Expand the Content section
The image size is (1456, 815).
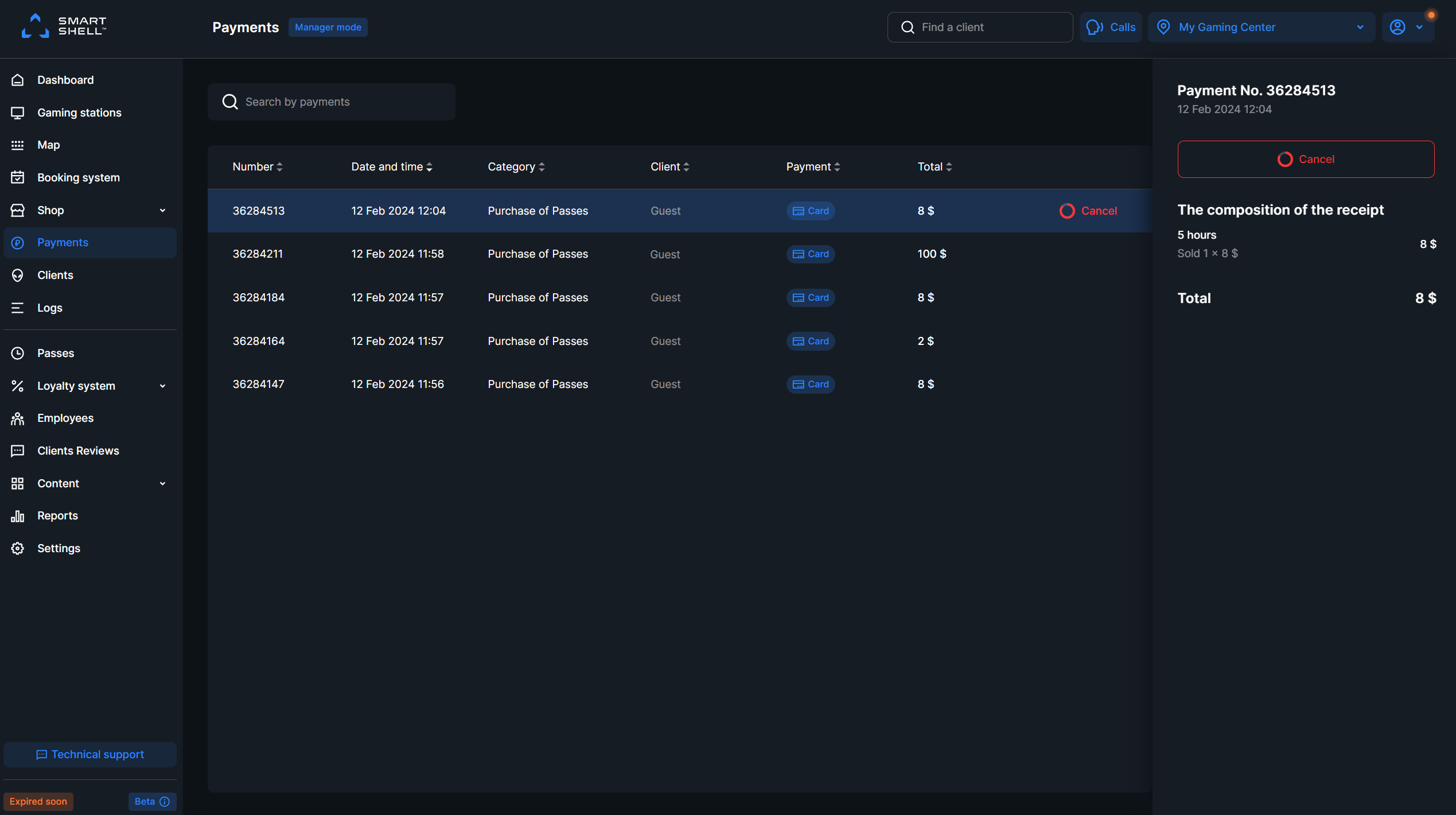163,483
